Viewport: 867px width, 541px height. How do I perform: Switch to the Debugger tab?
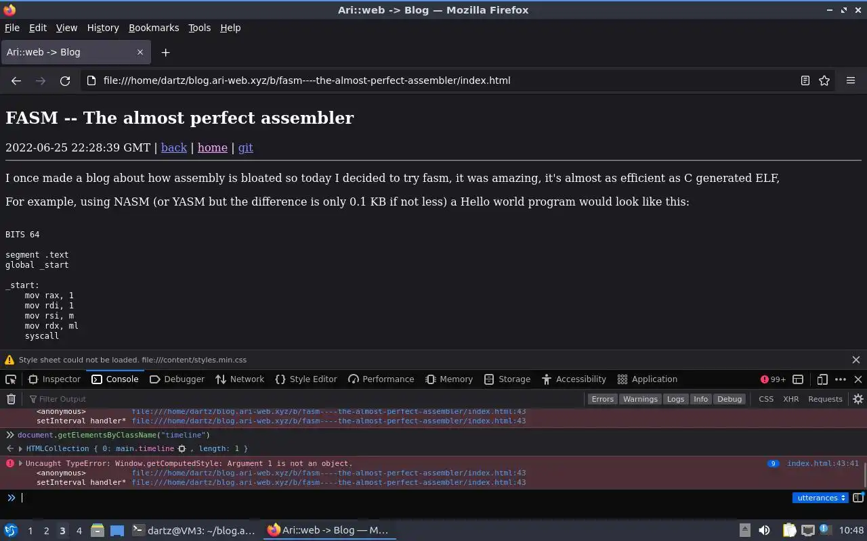click(177, 379)
